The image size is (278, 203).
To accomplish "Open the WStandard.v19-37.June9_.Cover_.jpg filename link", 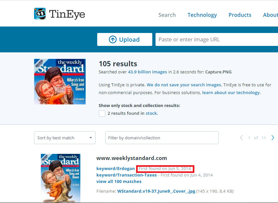I will pyautogui.click(x=156, y=191).
